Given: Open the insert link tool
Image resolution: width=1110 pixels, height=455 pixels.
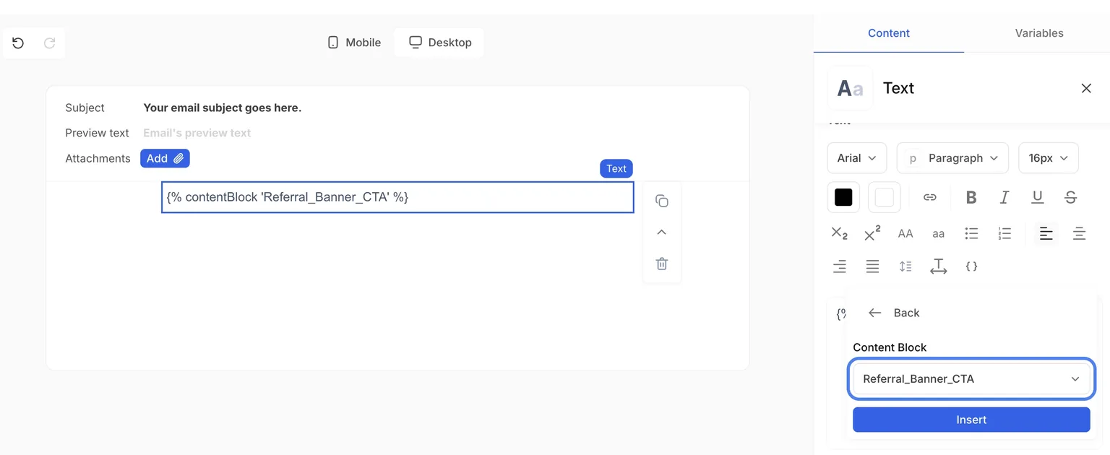Looking at the screenshot, I should click(x=930, y=197).
